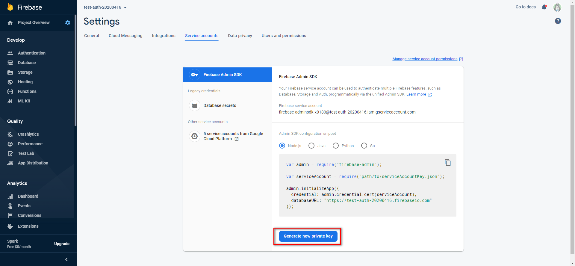Collapse the sidebar with the chevron

click(66, 259)
